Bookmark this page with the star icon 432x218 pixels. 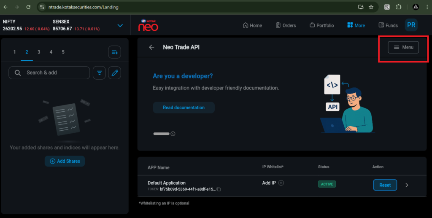(371, 7)
